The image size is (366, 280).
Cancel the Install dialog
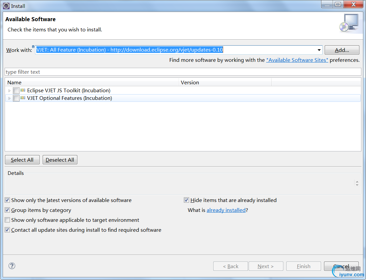[x=341, y=266]
